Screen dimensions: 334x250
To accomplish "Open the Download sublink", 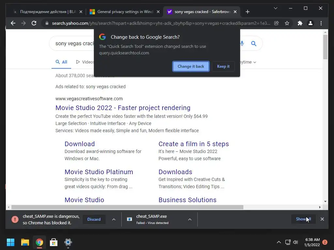I will [80, 144].
